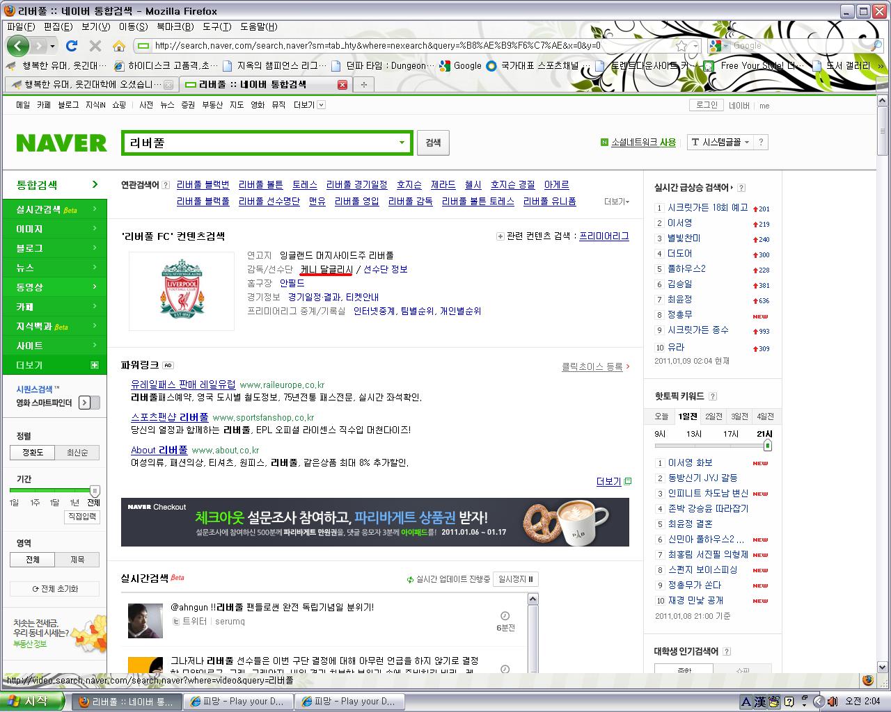Screen dimensions: 891x712
Task: Reload the page with the refresh icon
Action: [71, 46]
